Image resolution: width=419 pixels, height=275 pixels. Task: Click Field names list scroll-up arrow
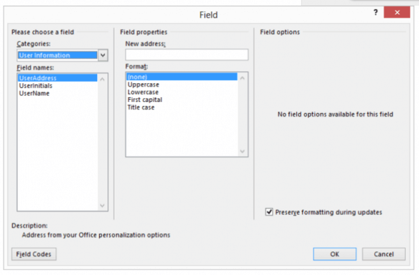(103, 79)
